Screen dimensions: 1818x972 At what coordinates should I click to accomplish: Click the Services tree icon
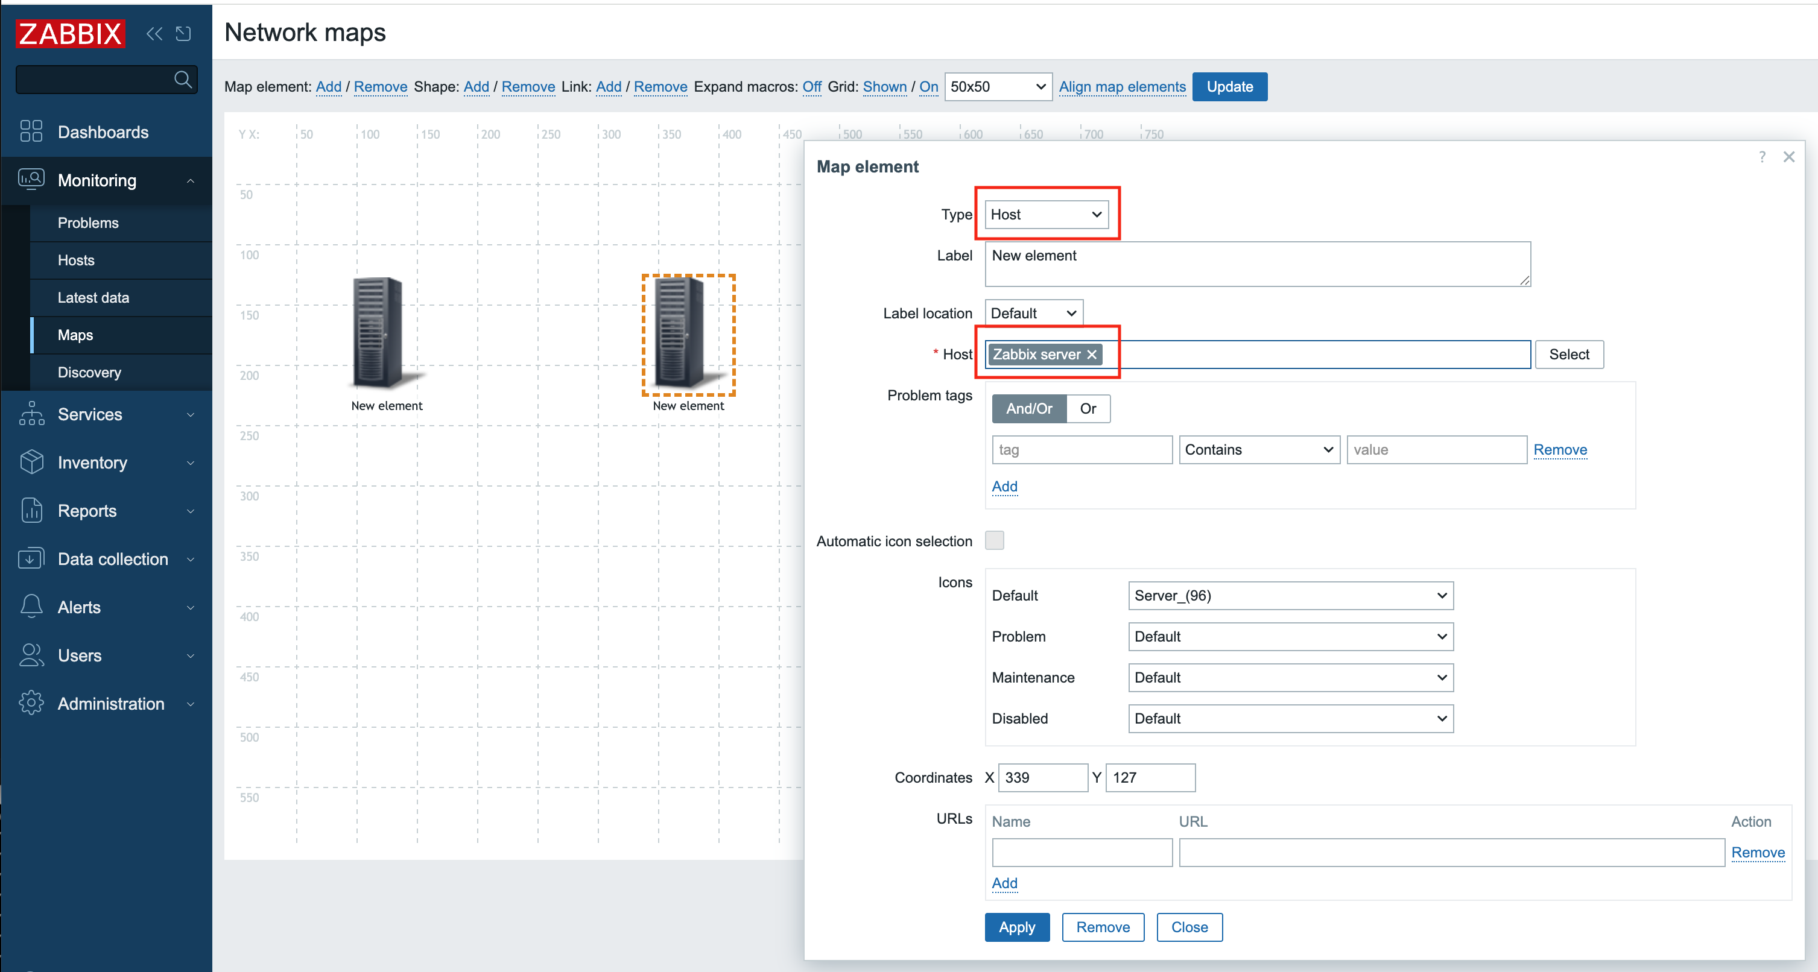pyautogui.click(x=31, y=414)
